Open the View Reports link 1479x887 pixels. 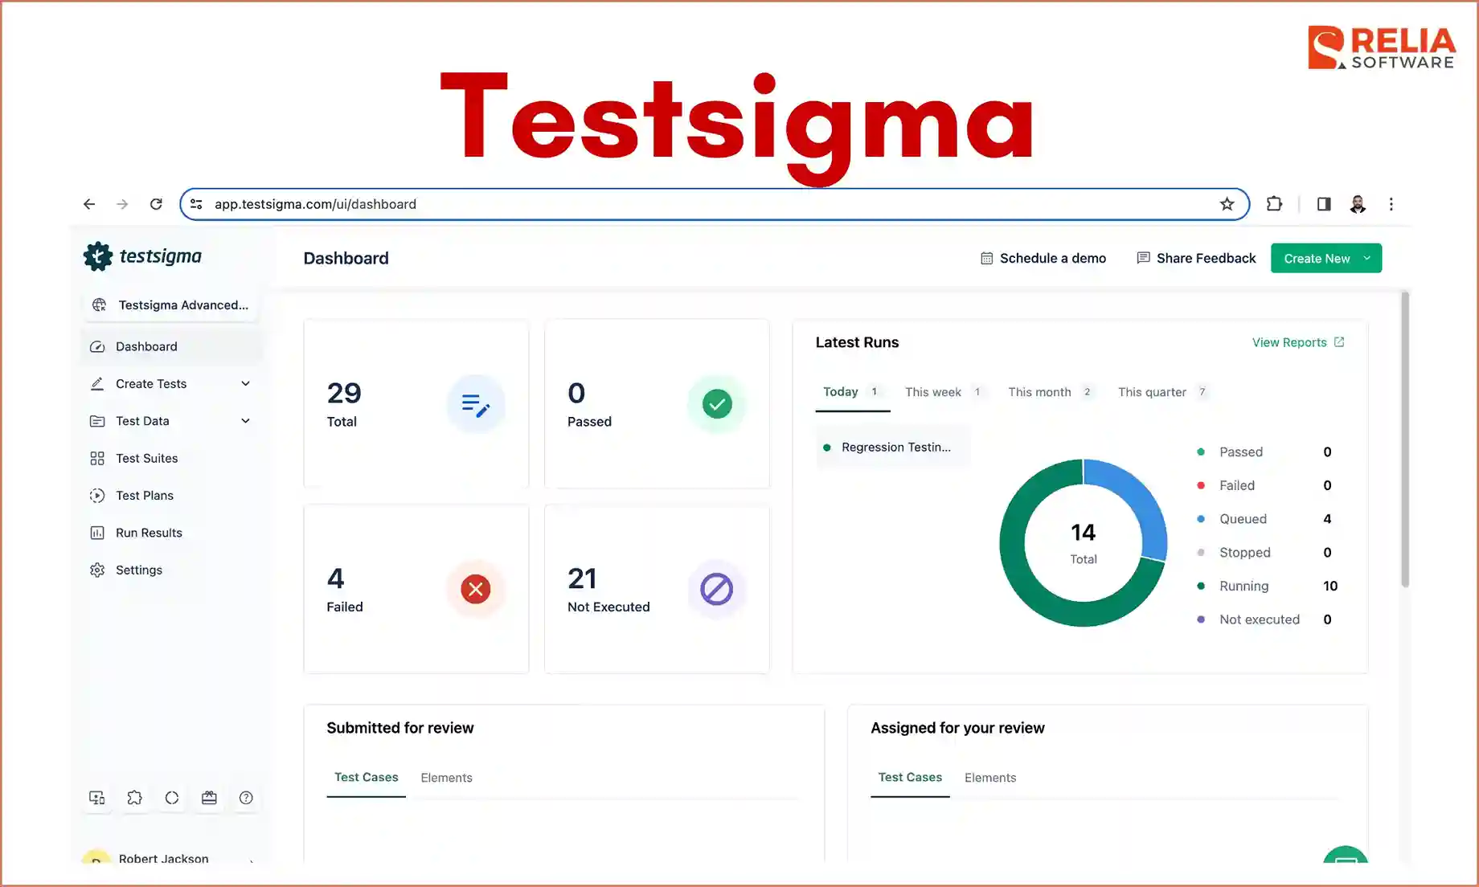(x=1290, y=341)
